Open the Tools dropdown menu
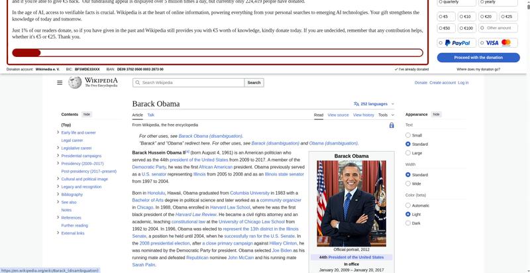The width and height of the screenshot is (530, 273). pyautogui.click(x=386, y=115)
